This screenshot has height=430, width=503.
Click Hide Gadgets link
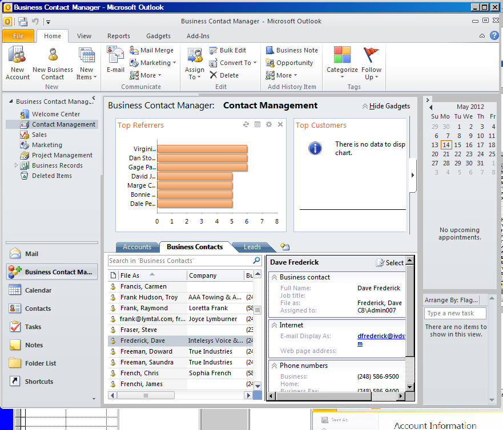coord(386,106)
